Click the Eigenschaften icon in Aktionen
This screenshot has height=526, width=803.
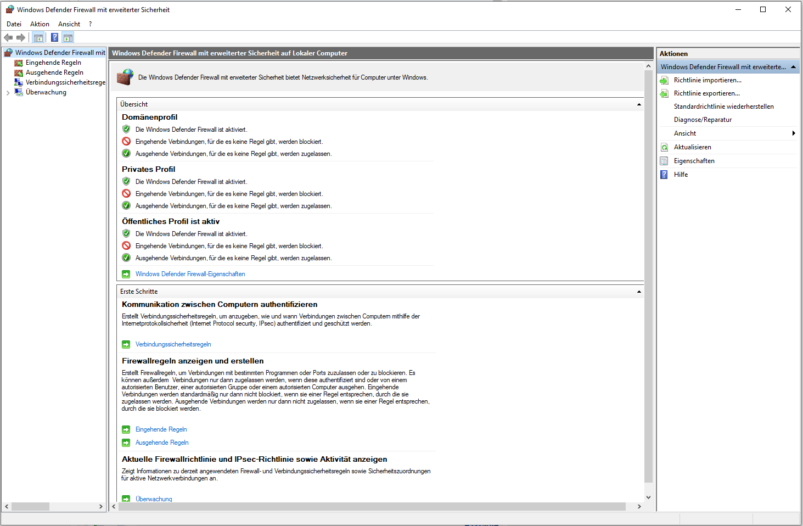point(664,160)
